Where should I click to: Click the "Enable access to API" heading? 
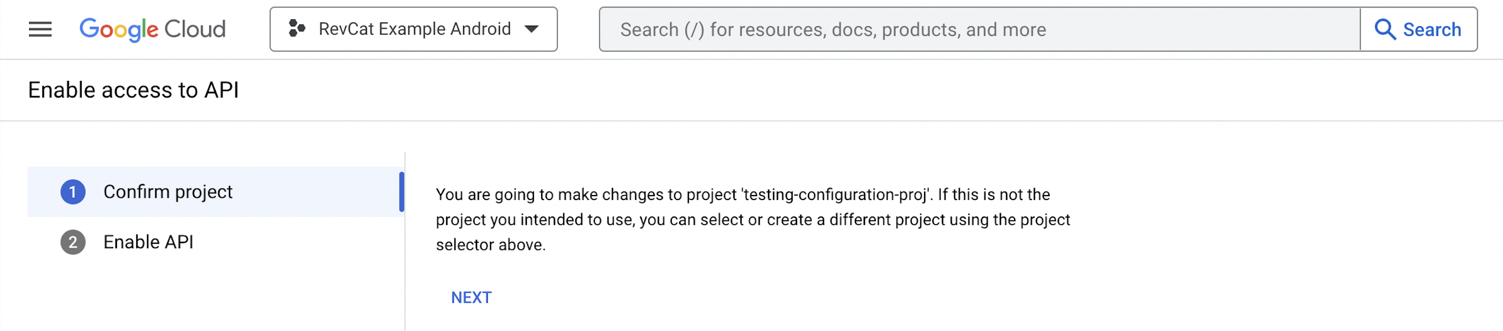coord(133,90)
